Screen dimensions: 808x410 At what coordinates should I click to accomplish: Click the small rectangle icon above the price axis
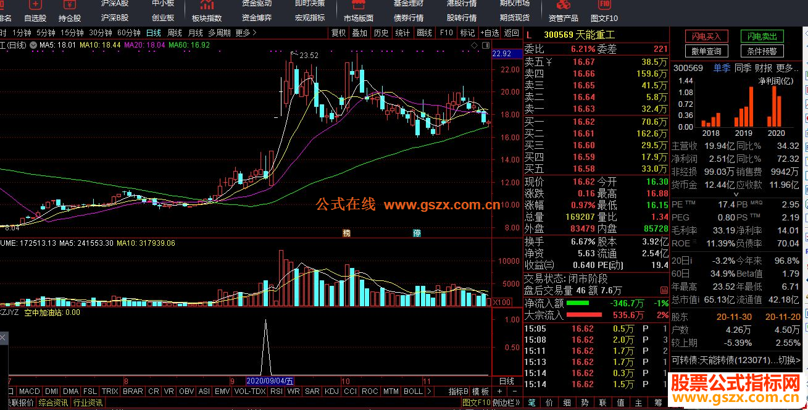point(485,46)
